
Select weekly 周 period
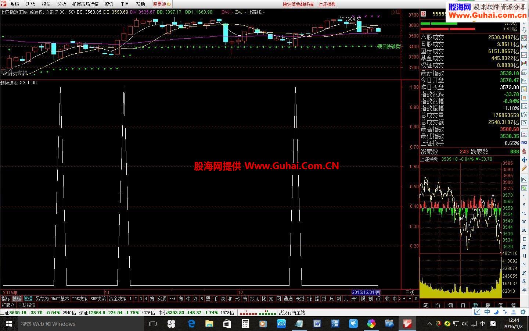point(524,247)
